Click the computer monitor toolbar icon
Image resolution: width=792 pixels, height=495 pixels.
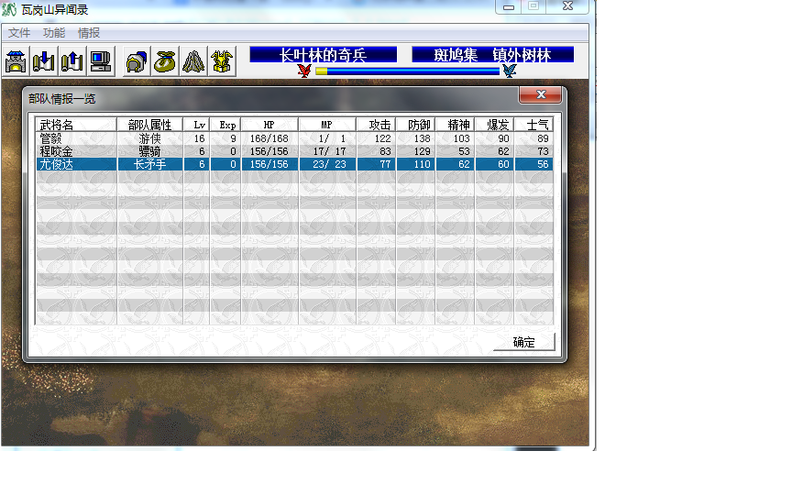[100, 62]
